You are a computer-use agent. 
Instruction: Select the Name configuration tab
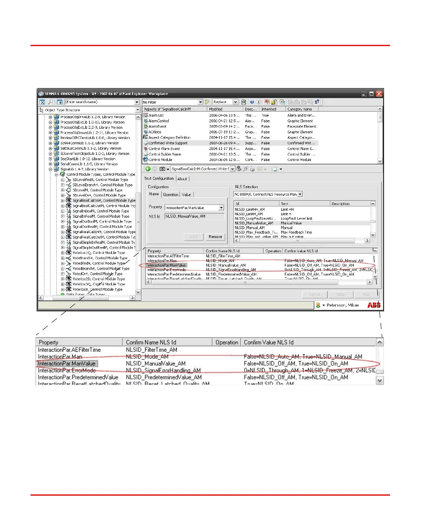pos(154,194)
